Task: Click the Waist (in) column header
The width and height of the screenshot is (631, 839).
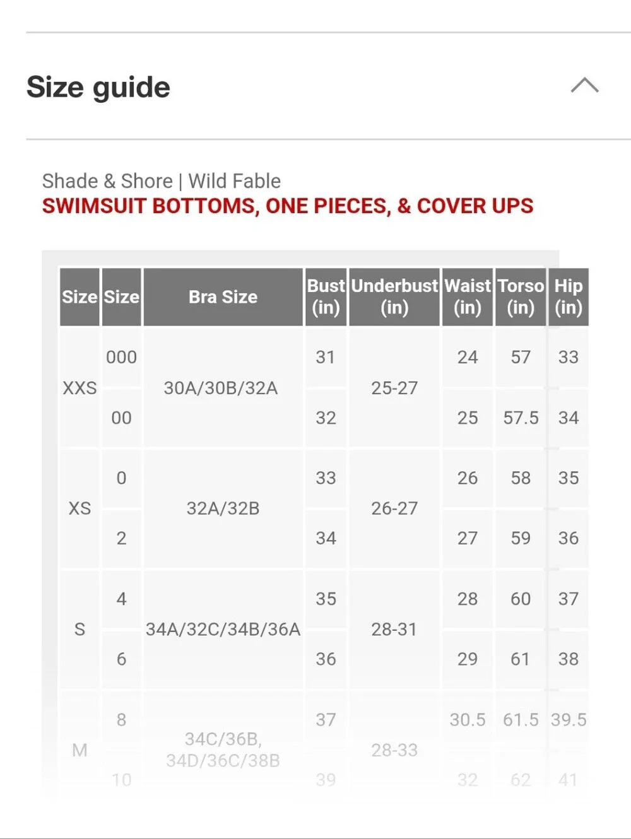Action: tap(468, 297)
